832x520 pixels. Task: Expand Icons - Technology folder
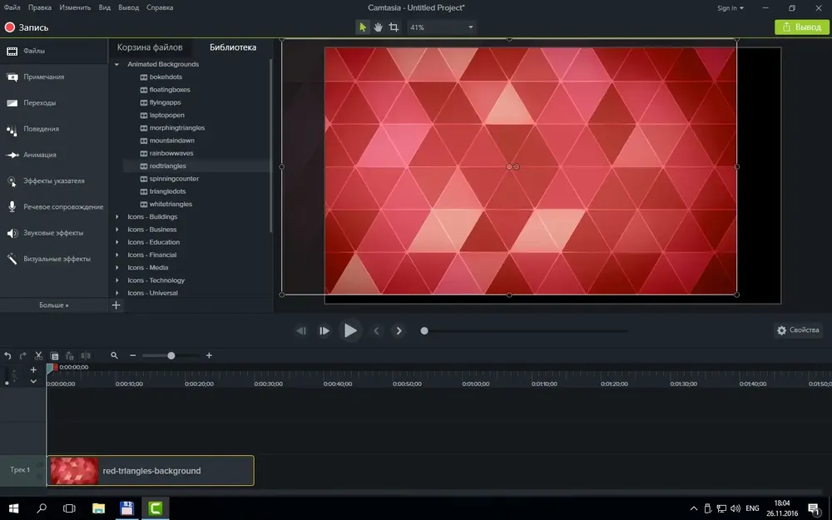pos(116,280)
